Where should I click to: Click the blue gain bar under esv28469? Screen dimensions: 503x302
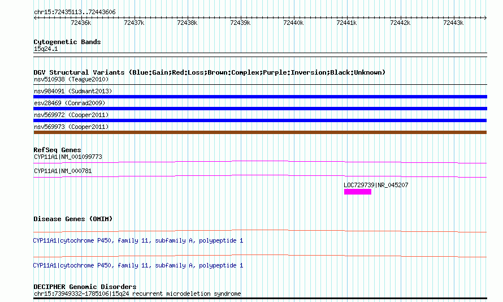pyautogui.click(x=260, y=109)
